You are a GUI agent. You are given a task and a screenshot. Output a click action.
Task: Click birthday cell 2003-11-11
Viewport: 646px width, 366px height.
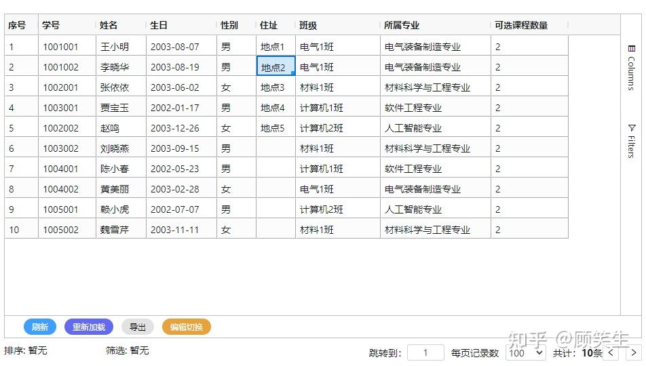coord(181,229)
